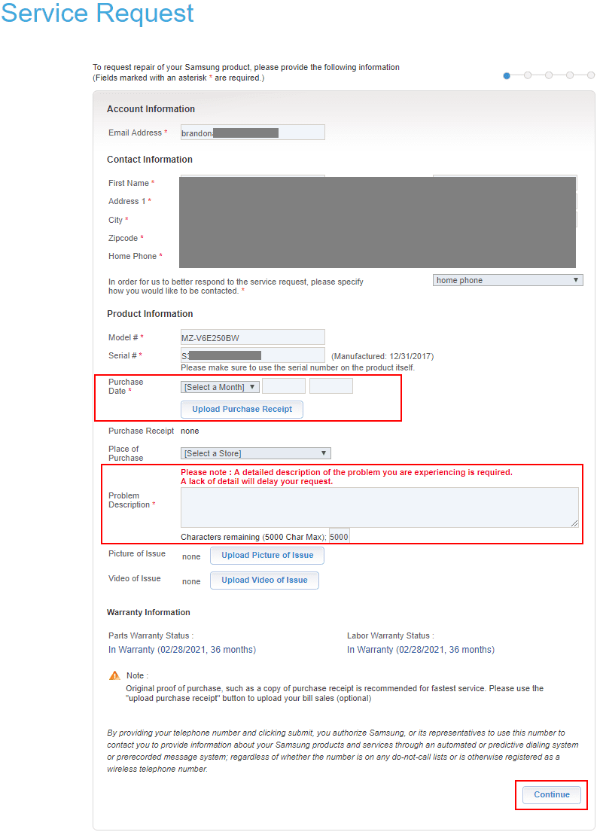This screenshot has height=832, width=600.
Task: Click the orange warning triangle icon
Action: coord(114,675)
